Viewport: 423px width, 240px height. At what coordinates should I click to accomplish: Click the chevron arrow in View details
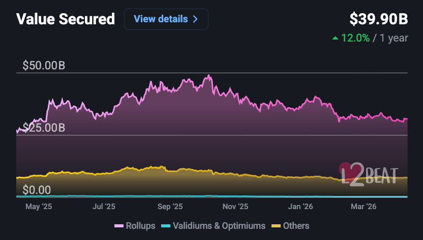[x=195, y=19]
